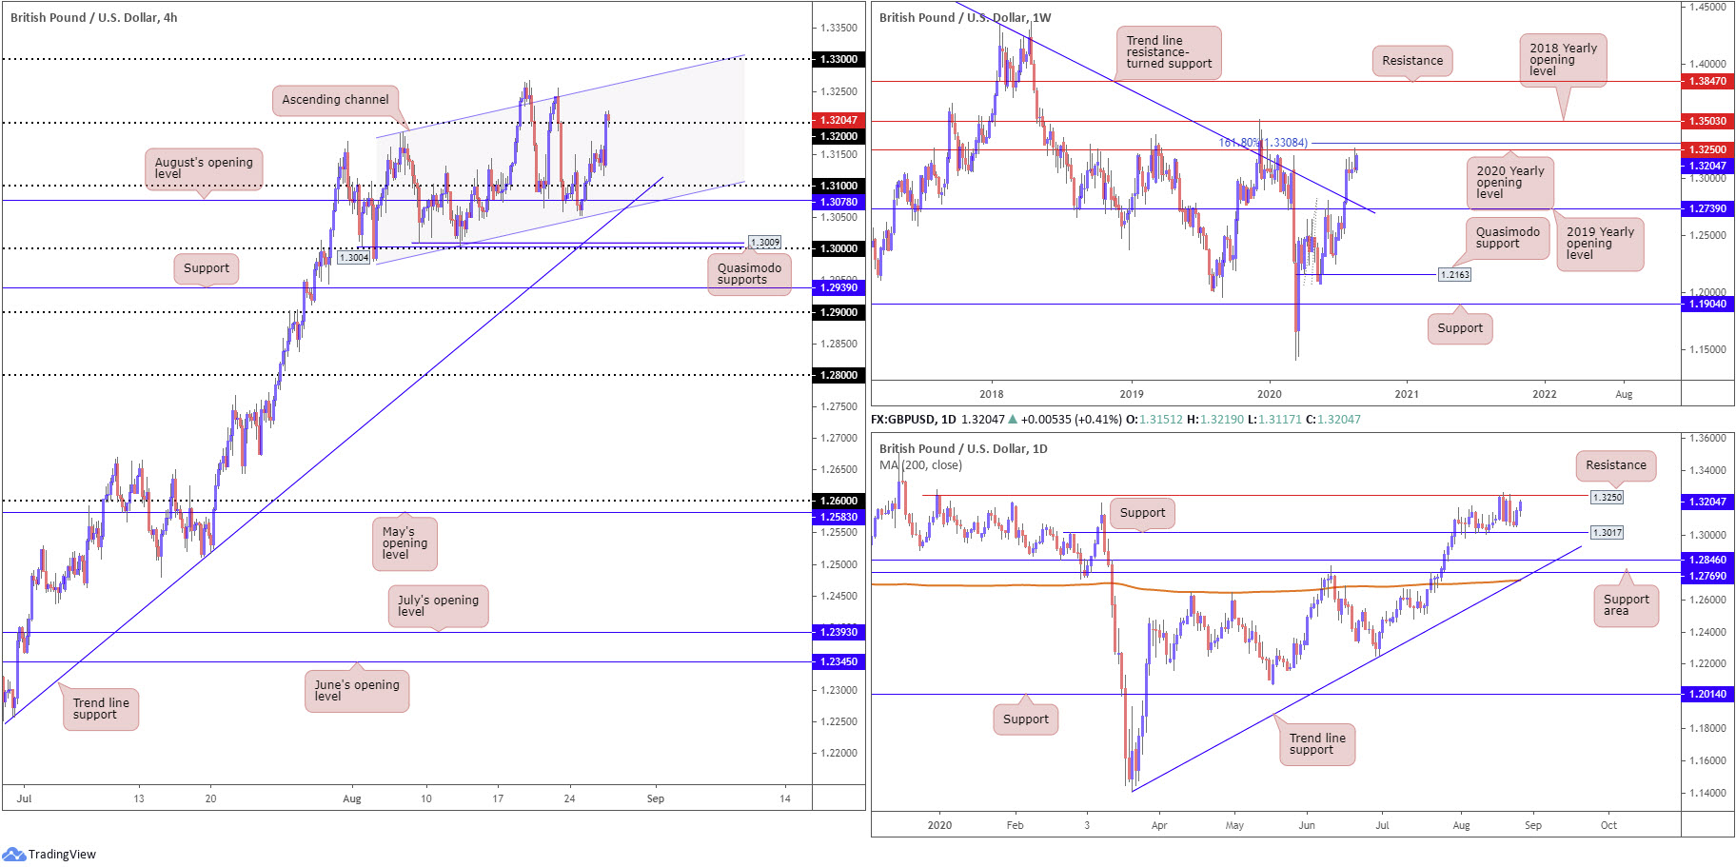The image size is (1736, 867).
Task: Click the 1.2163 price tag on weekly chart
Action: tap(1454, 274)
